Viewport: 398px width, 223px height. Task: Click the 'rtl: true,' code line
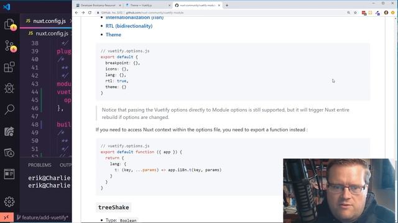tap(117, 81)
